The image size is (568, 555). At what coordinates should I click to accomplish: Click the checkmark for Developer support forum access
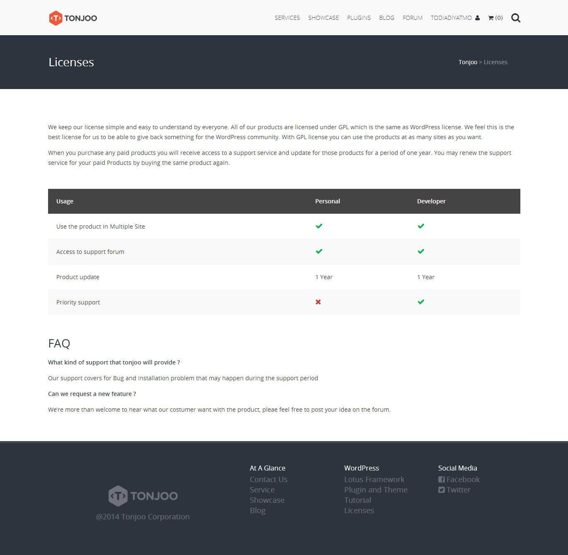tap(421, 251)
